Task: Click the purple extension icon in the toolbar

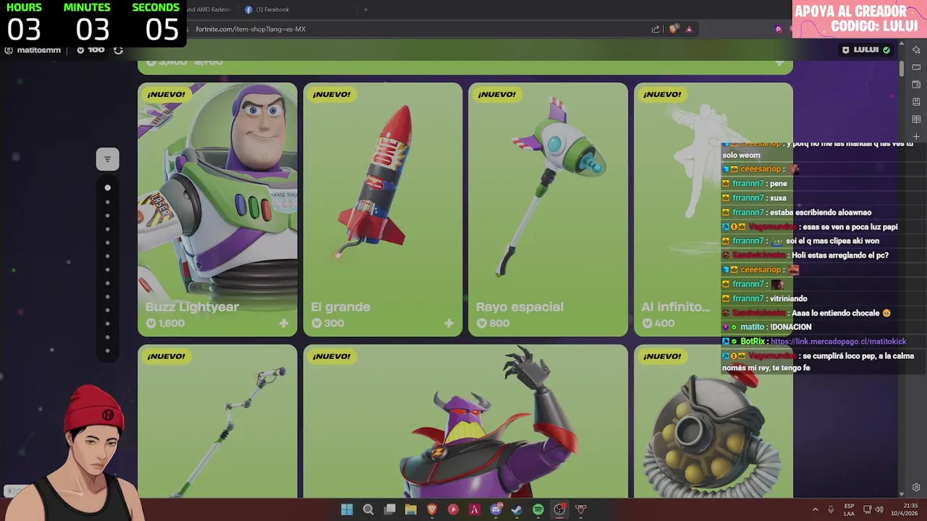Action: [x=779, y=29]
